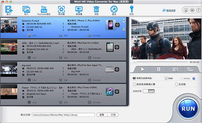202x123 pixels.
Task: Rename the AOA video output
Action: coord(94,58)
